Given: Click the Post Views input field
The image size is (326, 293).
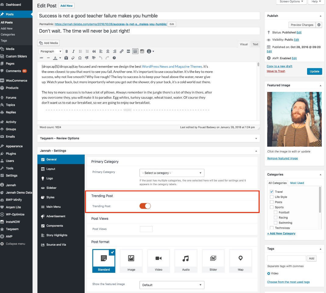Looking at the screenshot, I should point(146,229).
